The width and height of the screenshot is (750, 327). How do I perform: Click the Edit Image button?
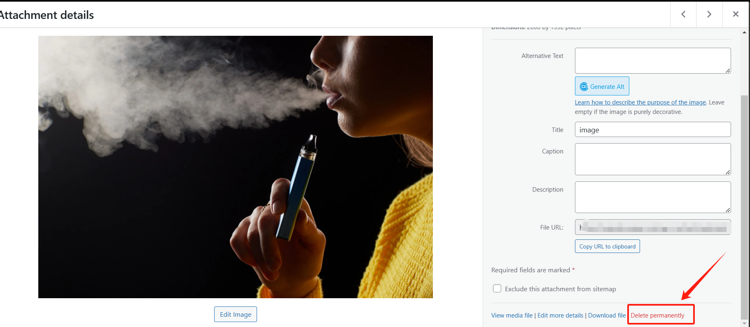[236, 314]
